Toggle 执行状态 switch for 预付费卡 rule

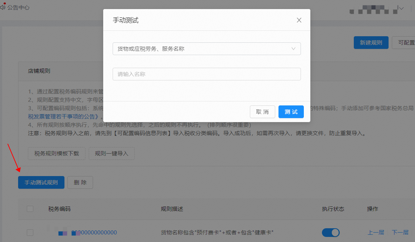pos(331,233)
